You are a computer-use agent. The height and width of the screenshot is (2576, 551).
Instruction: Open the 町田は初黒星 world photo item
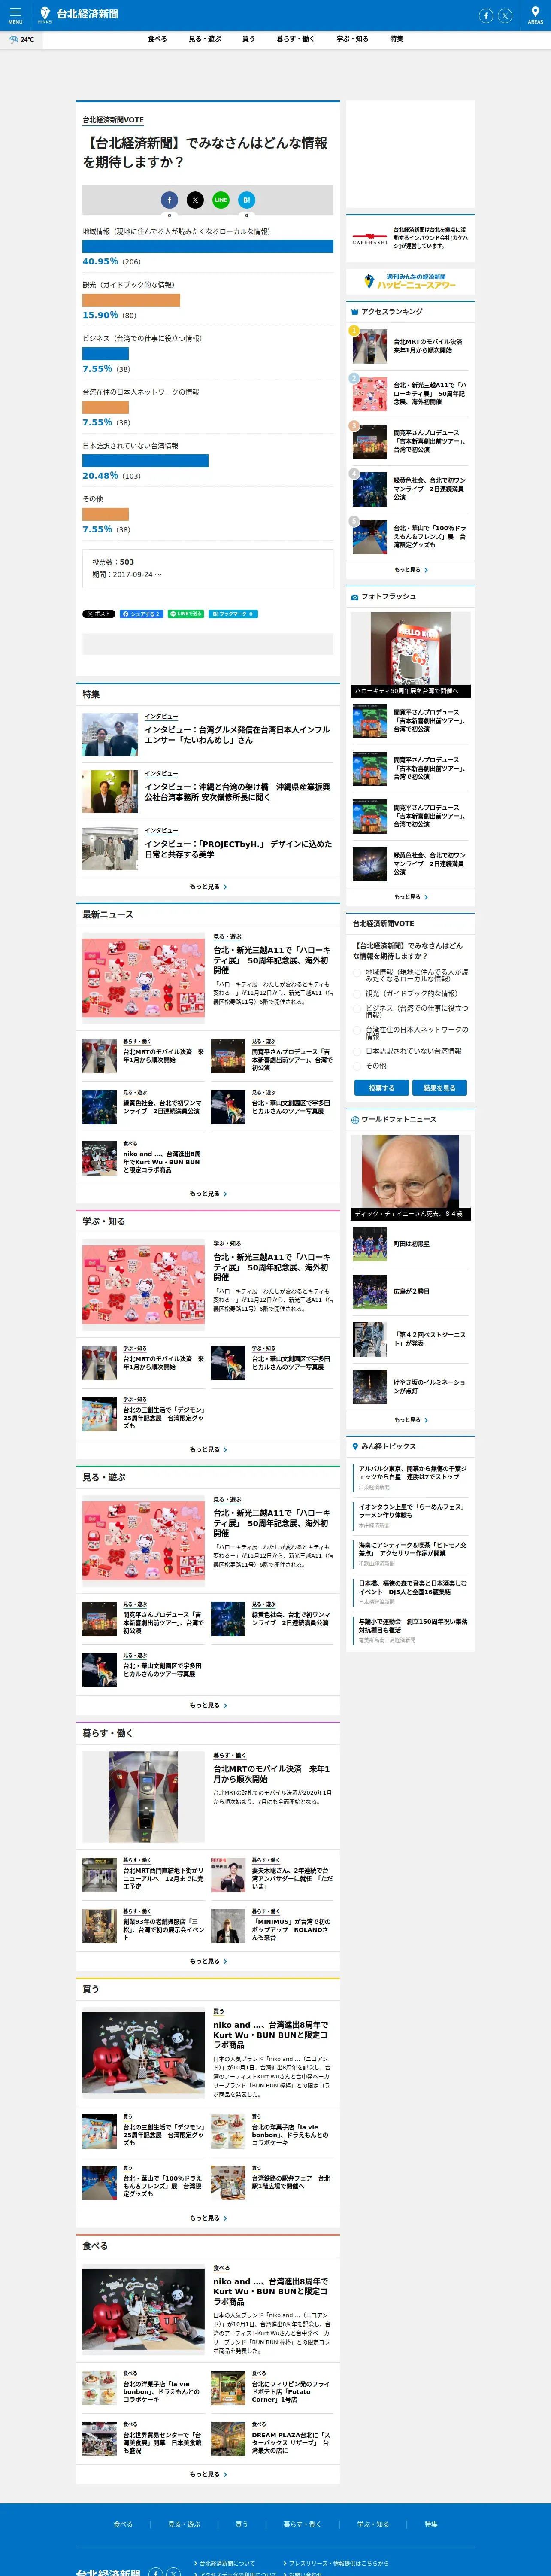(x=411, y=1244)
